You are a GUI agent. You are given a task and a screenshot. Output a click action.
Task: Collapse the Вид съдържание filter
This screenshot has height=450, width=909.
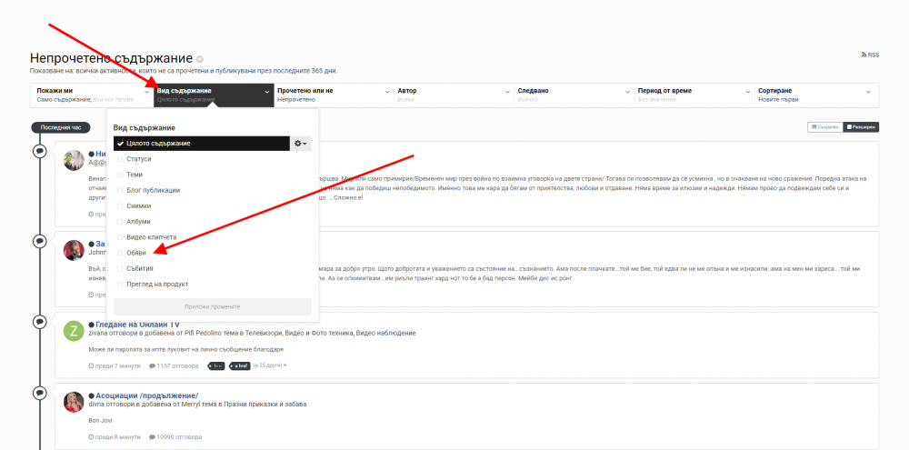click(x=214, y=95)
